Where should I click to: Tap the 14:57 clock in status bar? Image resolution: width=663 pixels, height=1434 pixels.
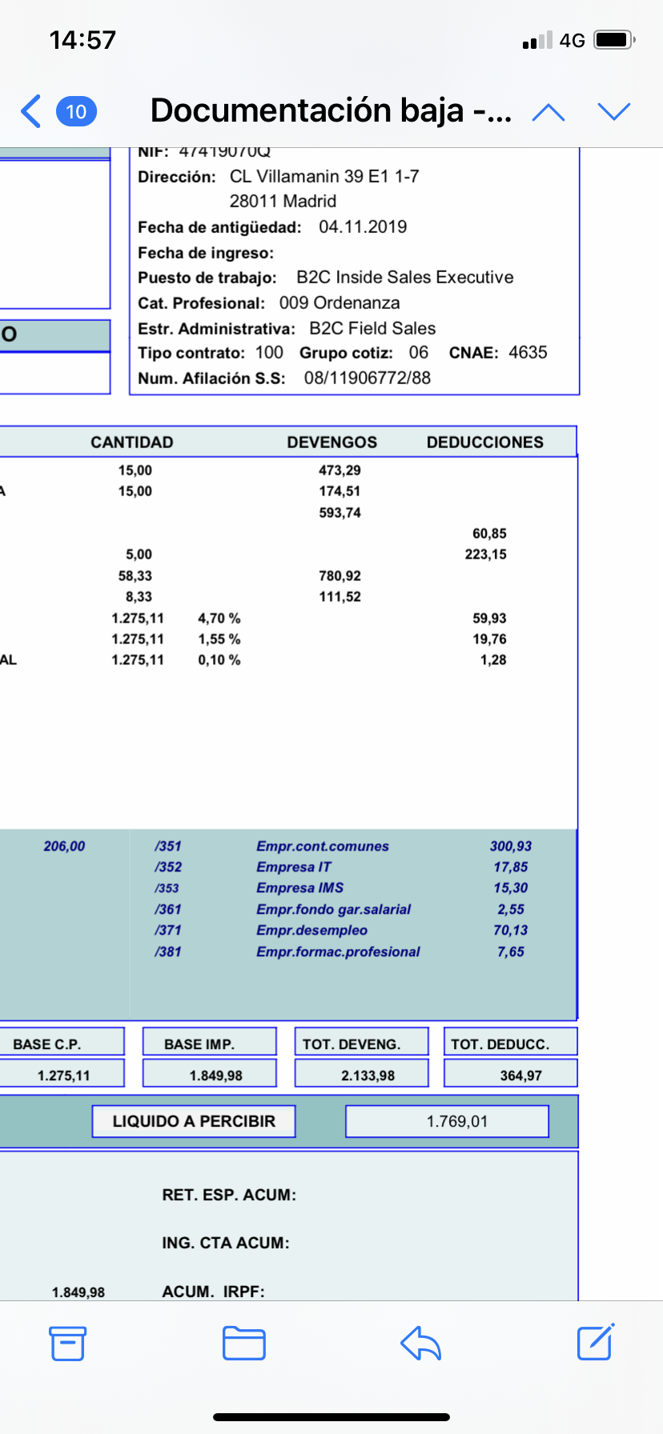pyautogui.click(x=82, y=40)
